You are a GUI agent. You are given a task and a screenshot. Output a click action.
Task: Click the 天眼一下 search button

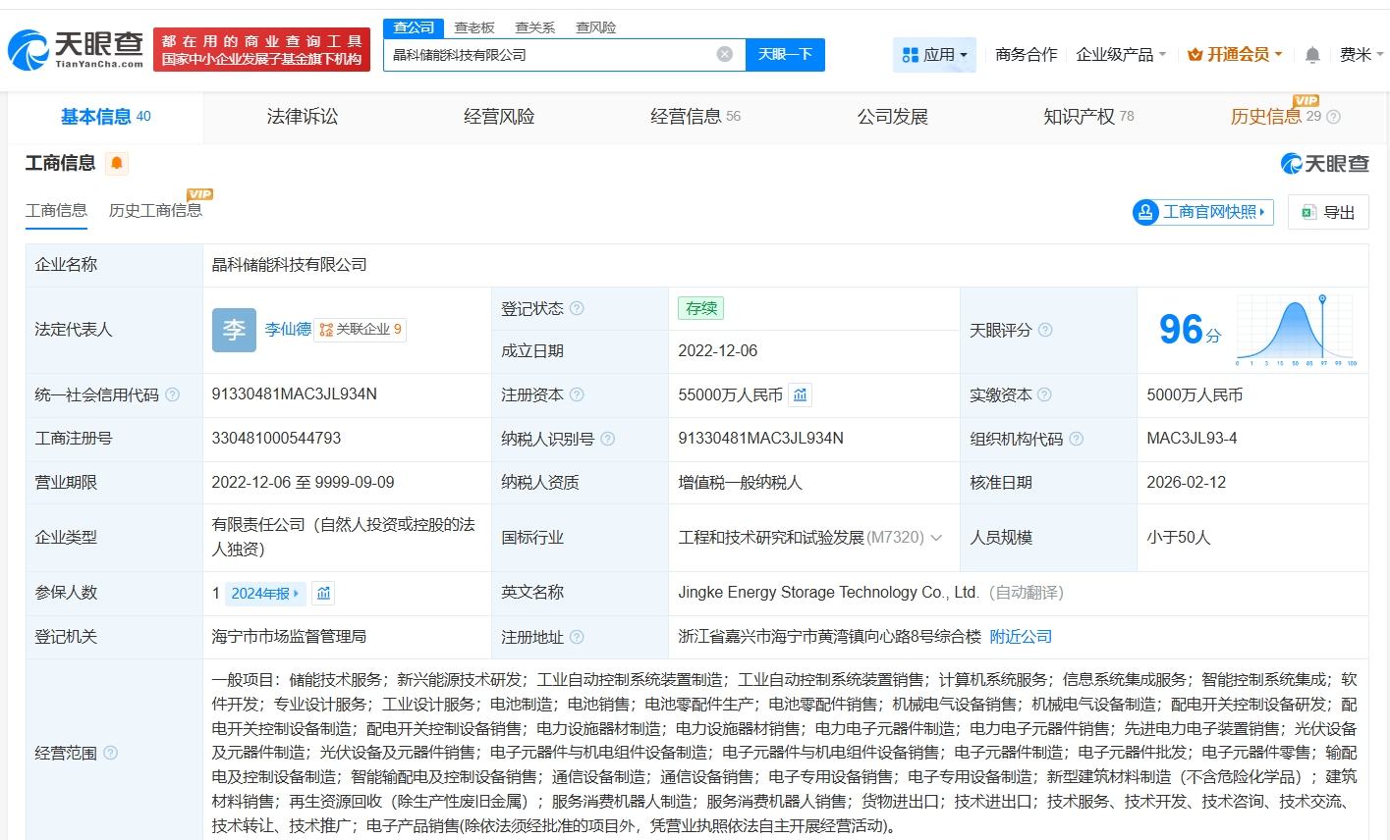[785, 54]
